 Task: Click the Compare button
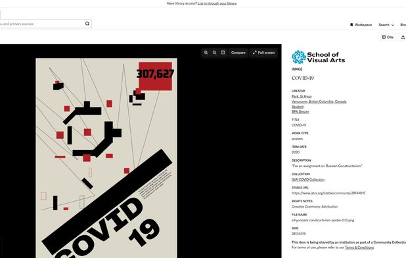pyautogui.click(x=238, y=52)
